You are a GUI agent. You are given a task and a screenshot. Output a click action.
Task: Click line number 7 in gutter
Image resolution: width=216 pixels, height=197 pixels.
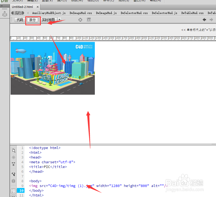[22, 176]
